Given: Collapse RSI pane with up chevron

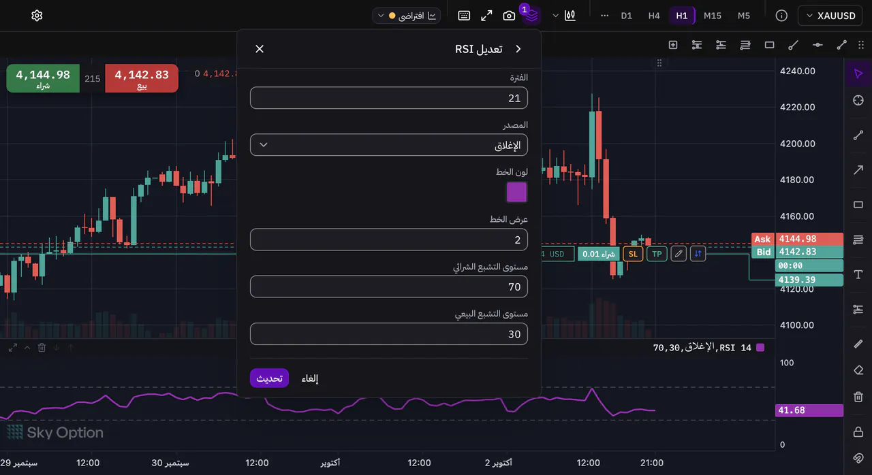Looking at the screenshot, I should (x=27, y=348).
